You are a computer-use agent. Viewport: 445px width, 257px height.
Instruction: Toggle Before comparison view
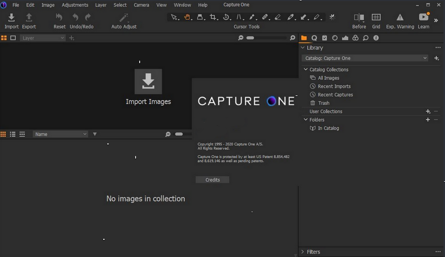pyautogui.click(x=359, y=17)
